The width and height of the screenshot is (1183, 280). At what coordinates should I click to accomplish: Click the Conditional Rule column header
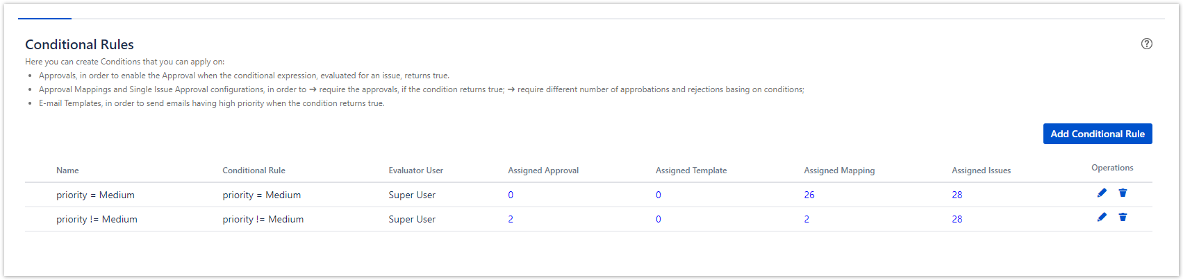click(254, 170)
